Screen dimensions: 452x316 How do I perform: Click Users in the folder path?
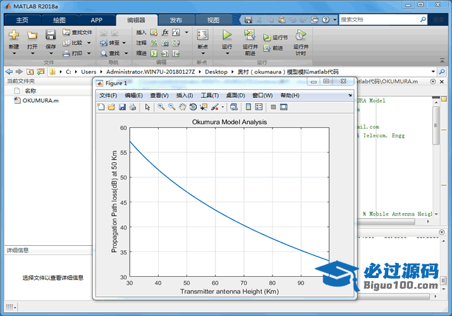tap(89, 71)
